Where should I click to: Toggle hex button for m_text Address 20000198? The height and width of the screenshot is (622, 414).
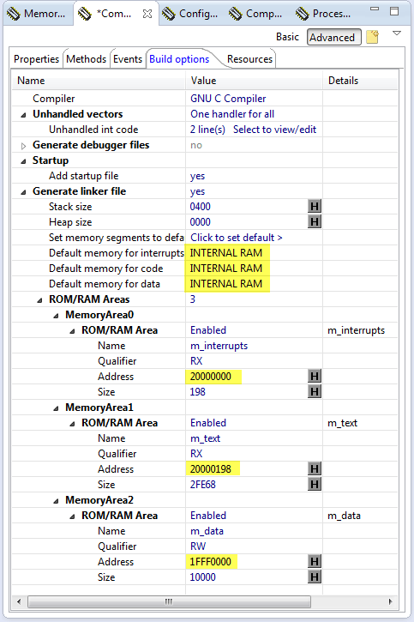(x=315, y=469)
